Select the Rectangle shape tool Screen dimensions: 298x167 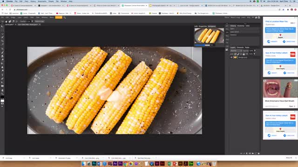pyautogui.click(x=2, y=86)
